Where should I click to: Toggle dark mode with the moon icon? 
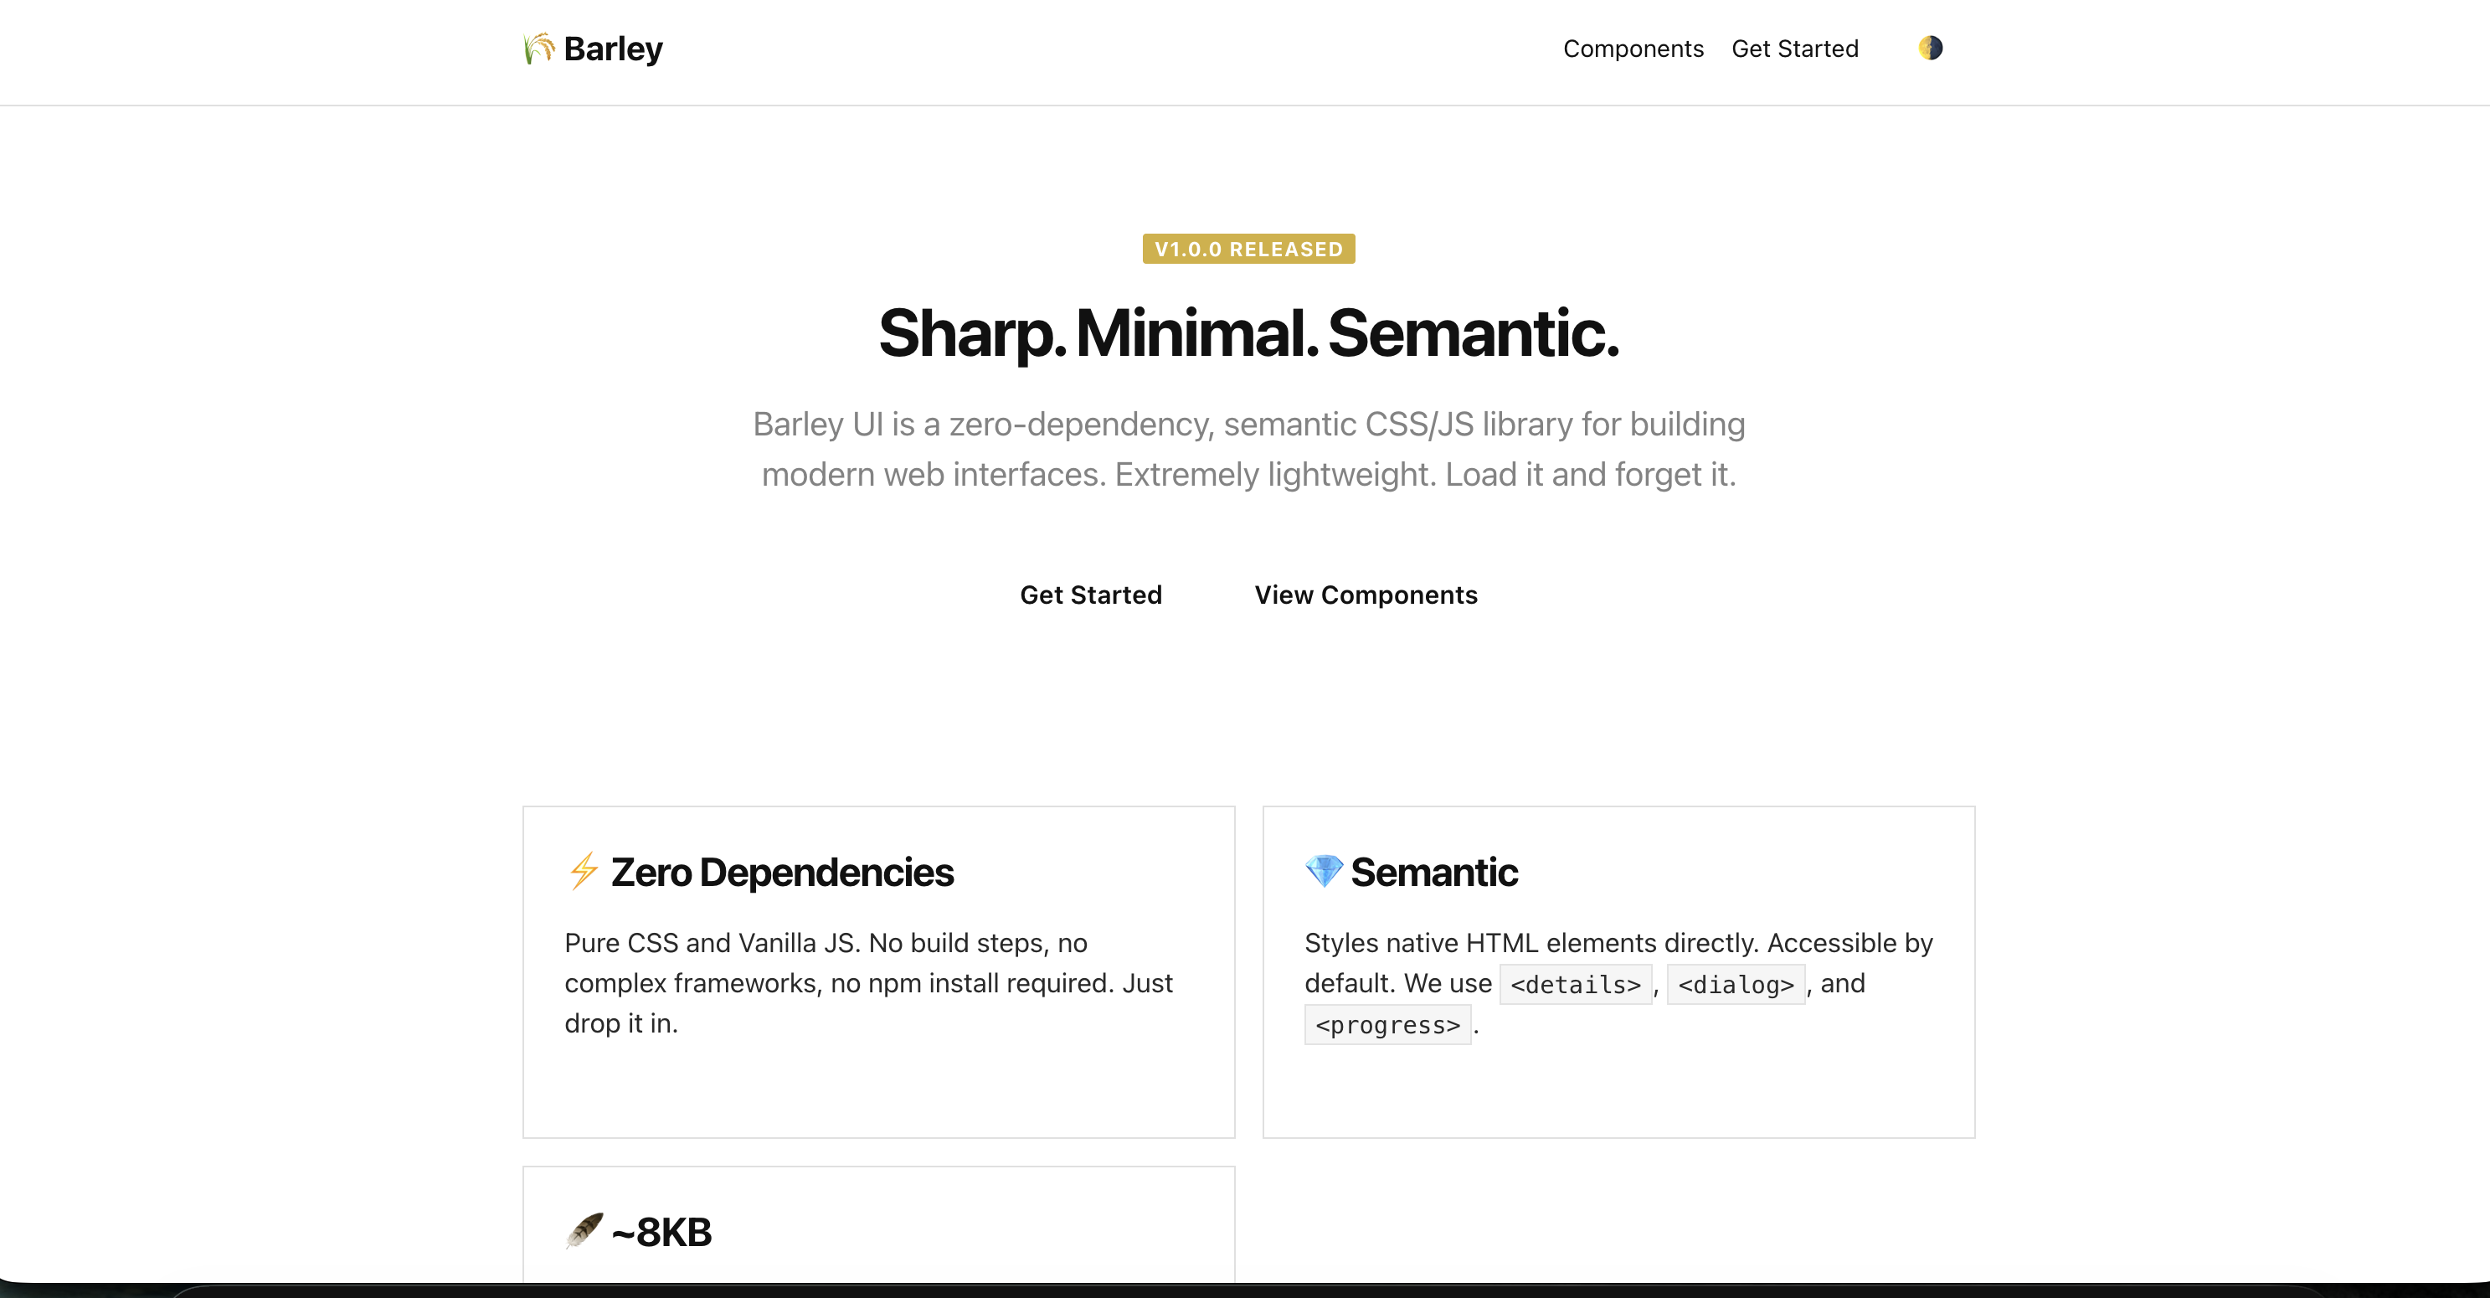click(1931, 49)
